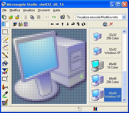This screenshot has width=129, height=113.
Task: Open the Modifica menu
Action: pyautogui.click(x=15, y=10)
